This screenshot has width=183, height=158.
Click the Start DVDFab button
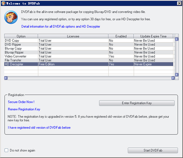153,150
